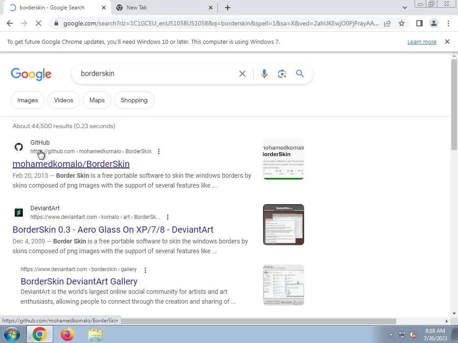Open the Learn more link
This screenshot has height=343, width=458.
point(422,42)
